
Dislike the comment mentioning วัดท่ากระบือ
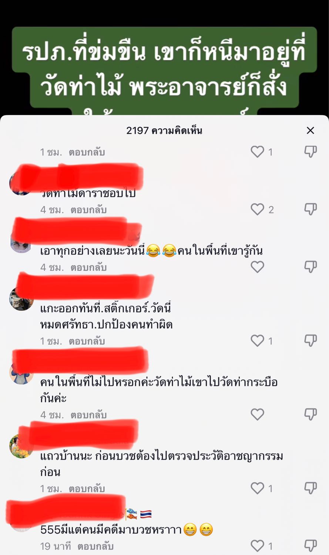[x=310, y=414]
